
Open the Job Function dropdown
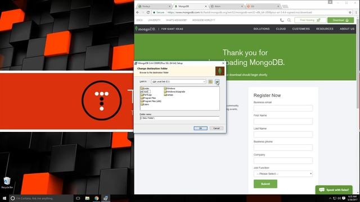(283, 174)
